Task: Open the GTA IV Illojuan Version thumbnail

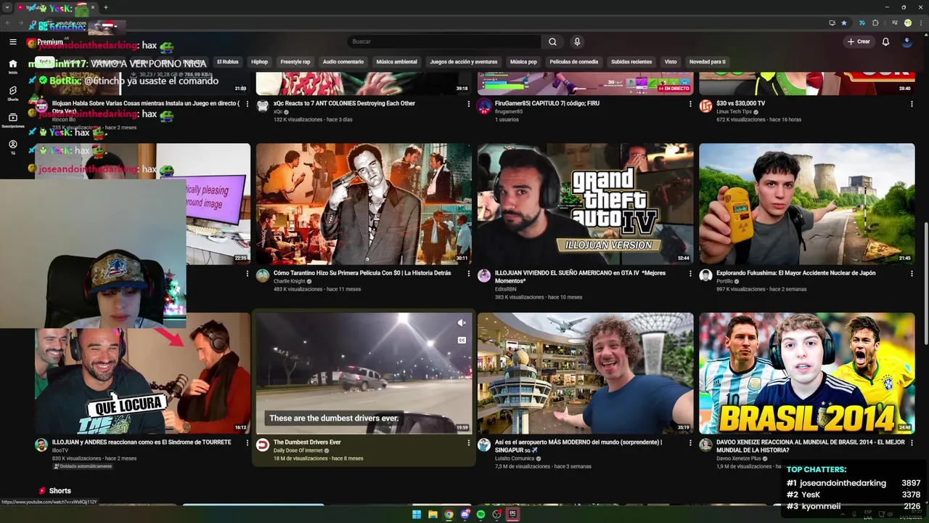Action: click(x=585, y=203)
